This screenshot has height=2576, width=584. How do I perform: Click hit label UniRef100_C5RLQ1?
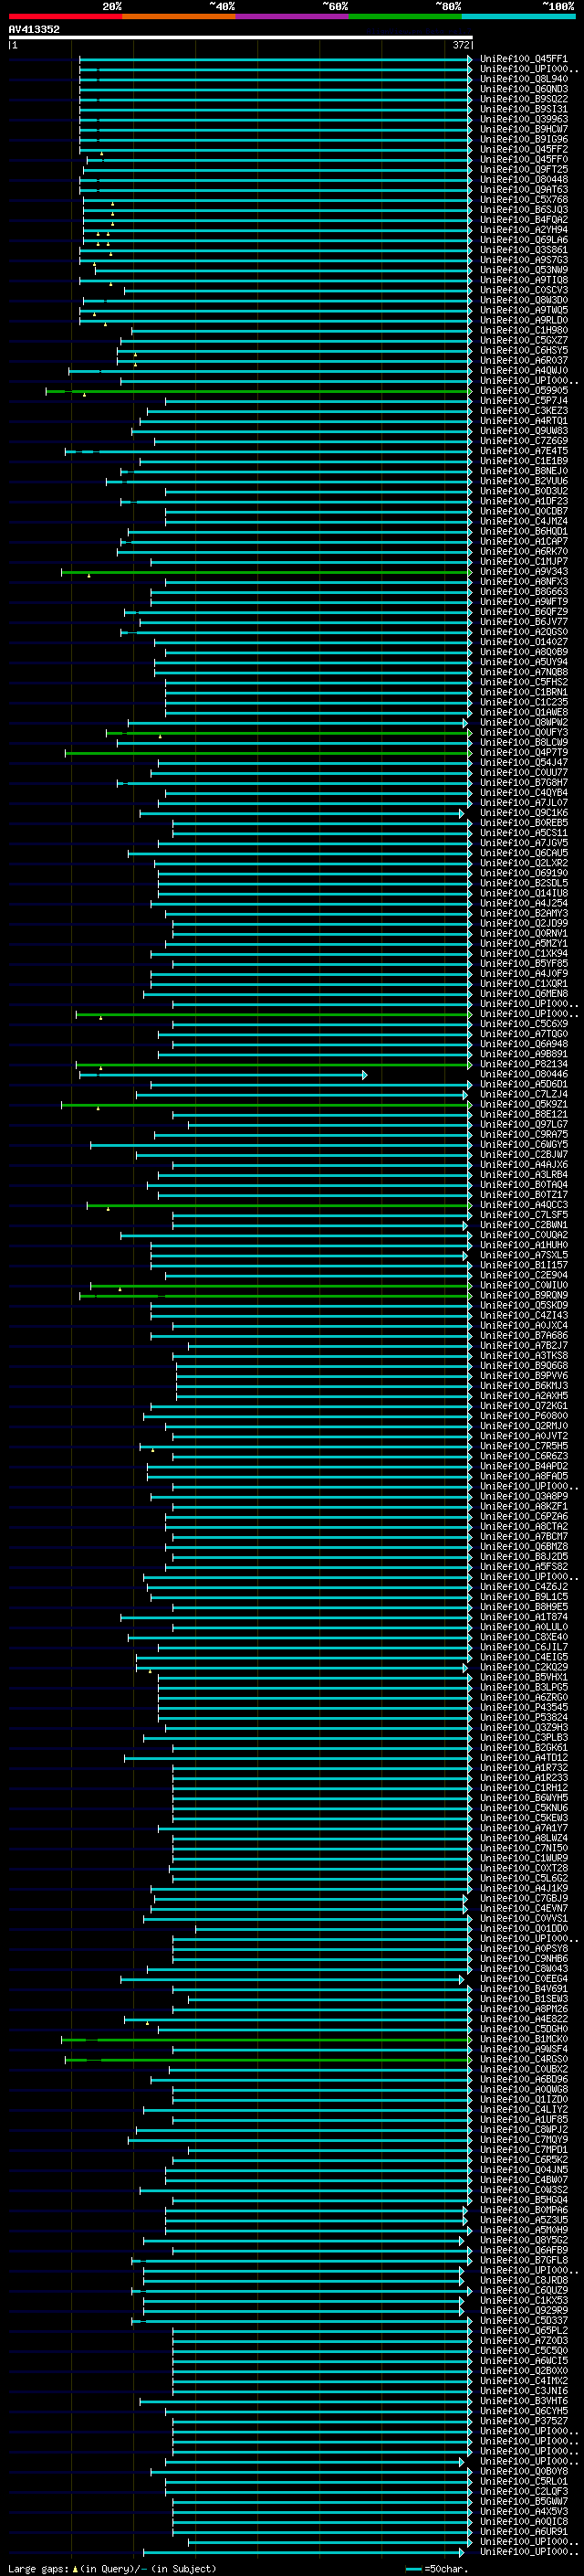pyautogui.click(x=524, y=2481)
